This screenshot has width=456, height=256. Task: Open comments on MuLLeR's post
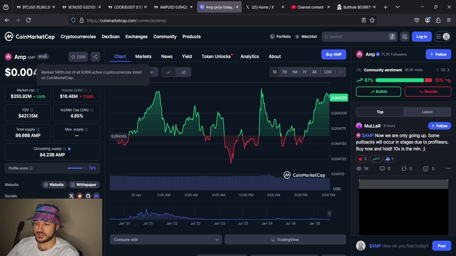pos(385,169)
